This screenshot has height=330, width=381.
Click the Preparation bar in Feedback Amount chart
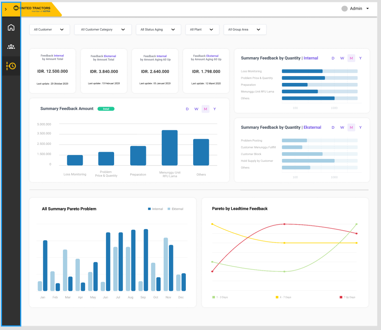138,156
